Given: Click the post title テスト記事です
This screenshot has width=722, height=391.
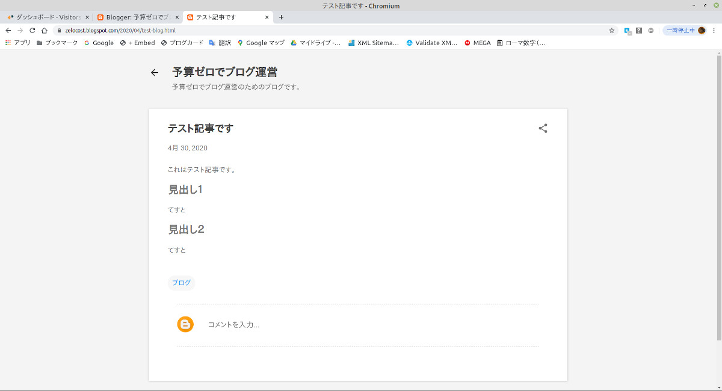Looking at the screenshot, I should [200, 128].
